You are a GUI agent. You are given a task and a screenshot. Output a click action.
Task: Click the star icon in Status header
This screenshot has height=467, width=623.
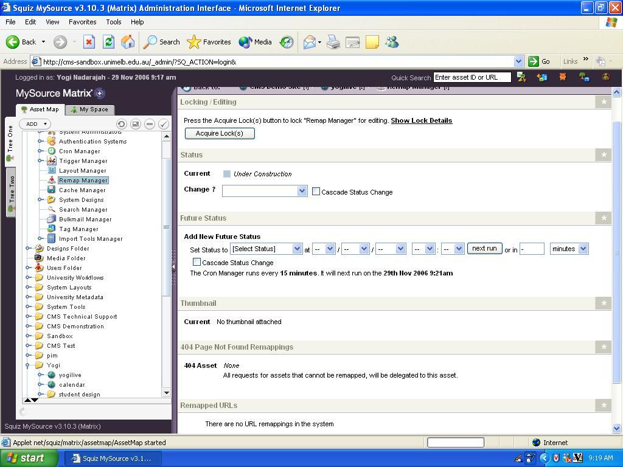(604, 155)
